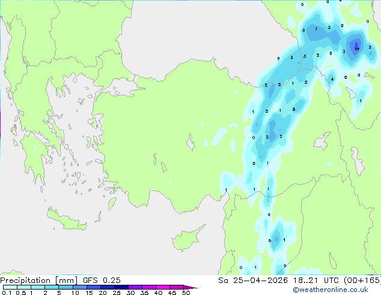The image size is (381, 295).
Task: Click the '10' legend label
Action: (x=75, y=293)
